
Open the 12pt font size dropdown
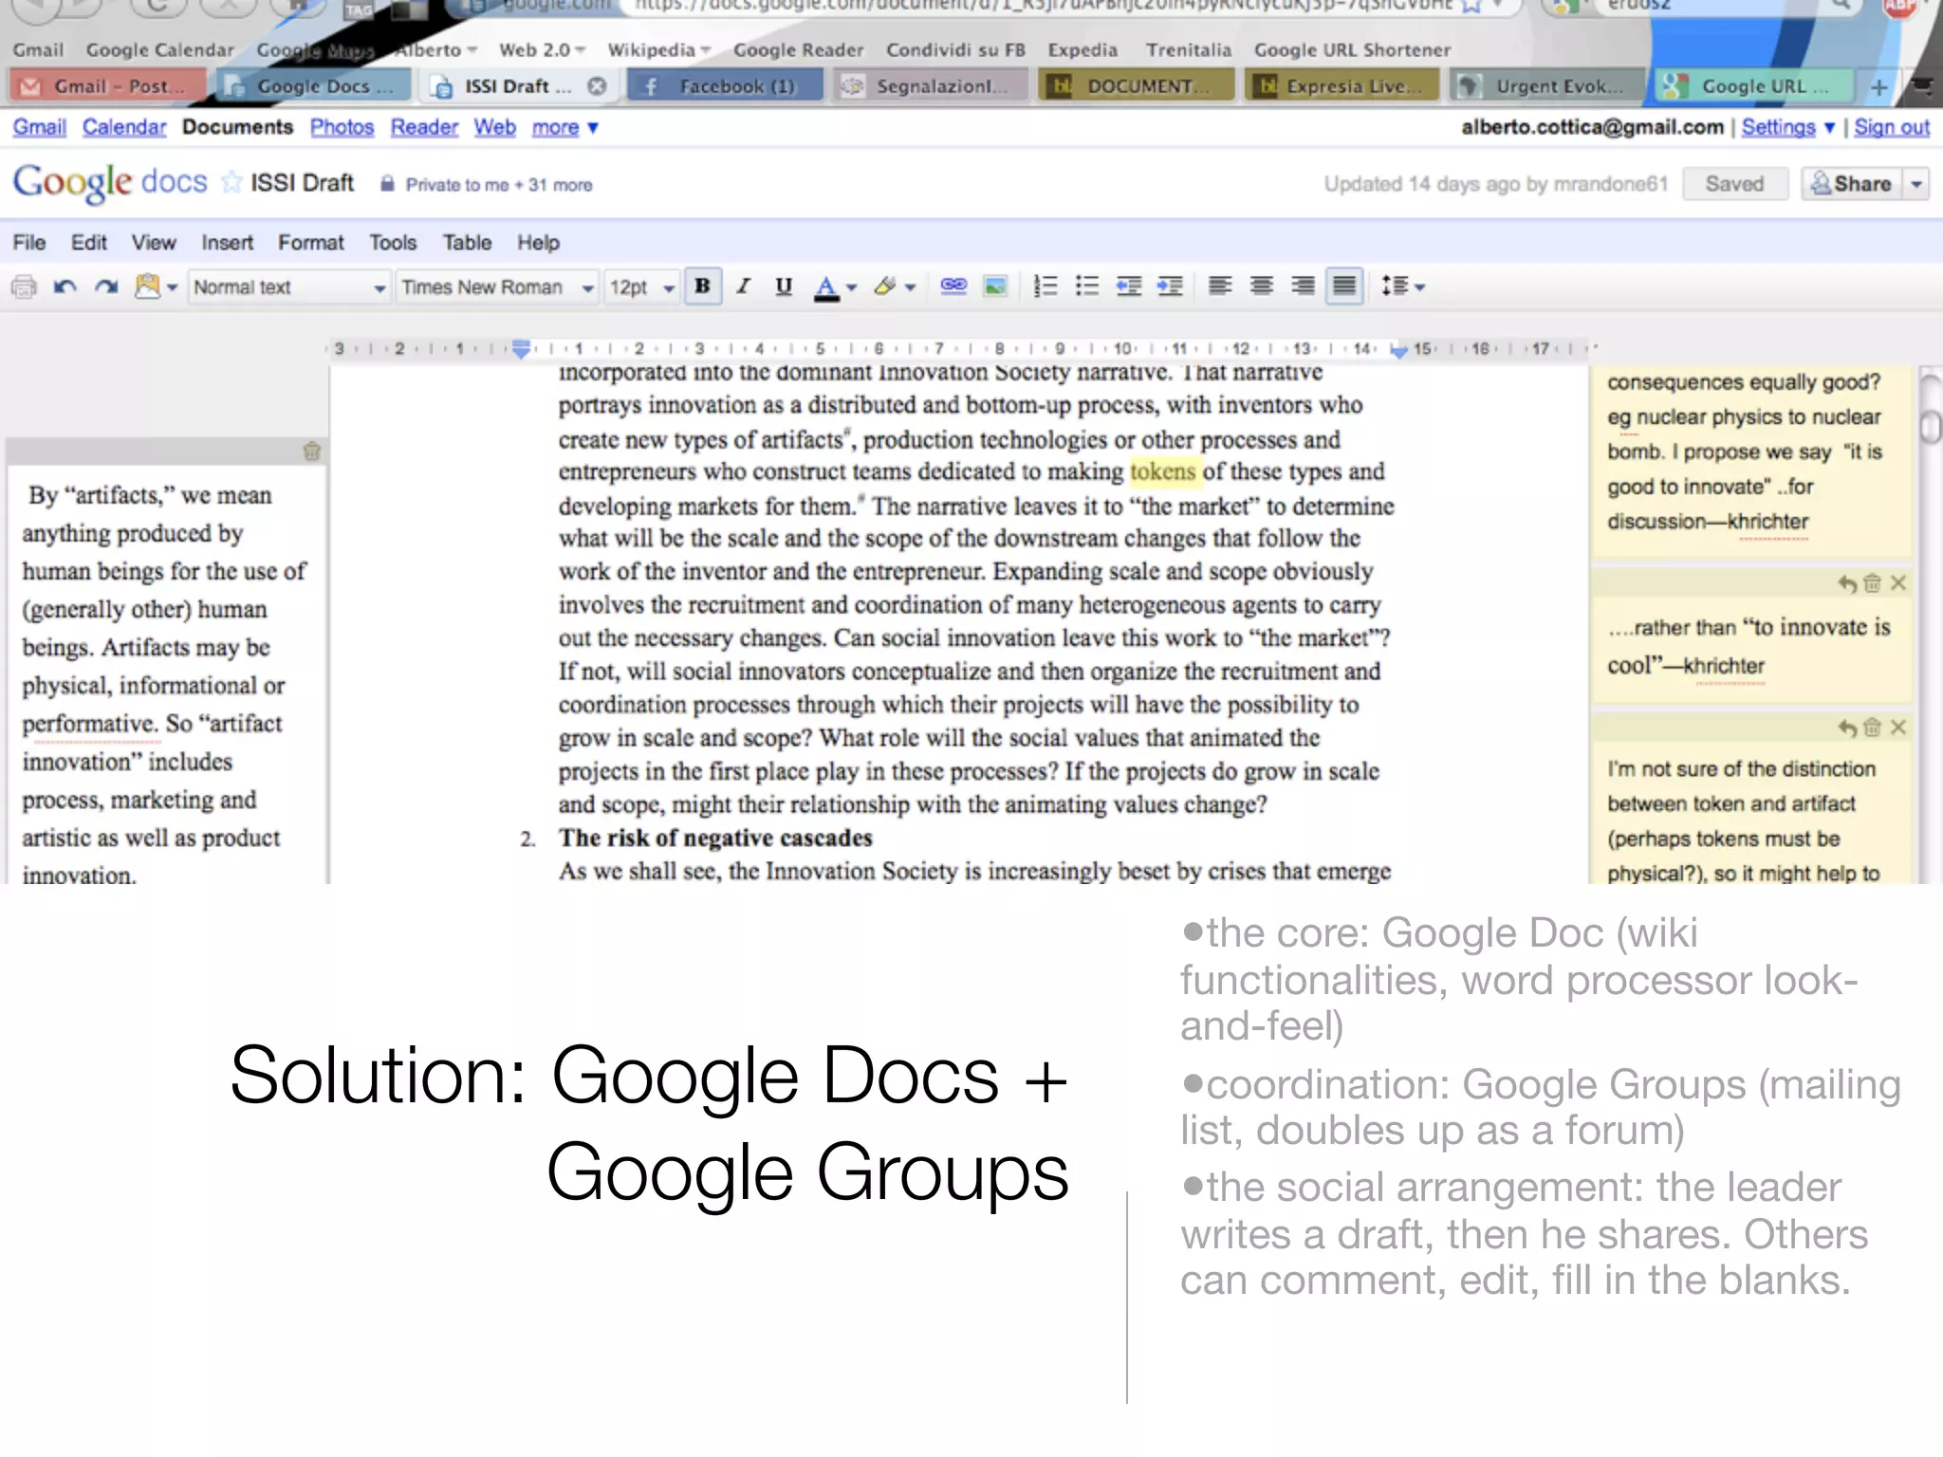click(x=642, y=286)
